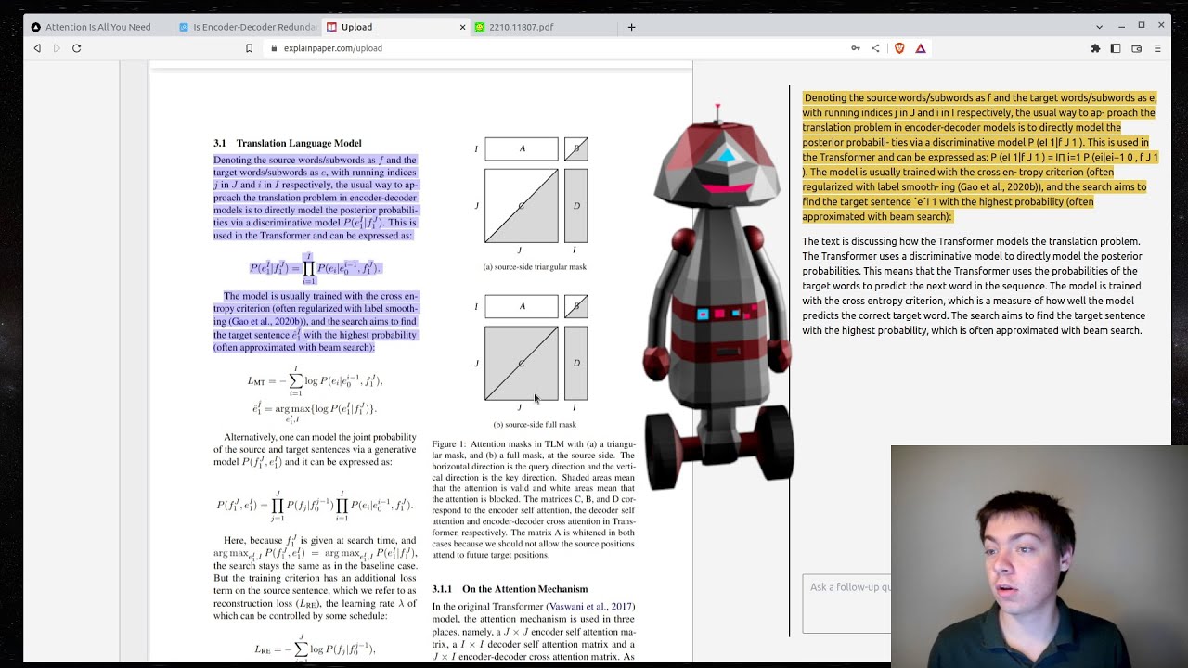Viewport: 1188px width, 668px height.
Task: Open the 2210.11807.pdf tab
Action: (543, 27)
